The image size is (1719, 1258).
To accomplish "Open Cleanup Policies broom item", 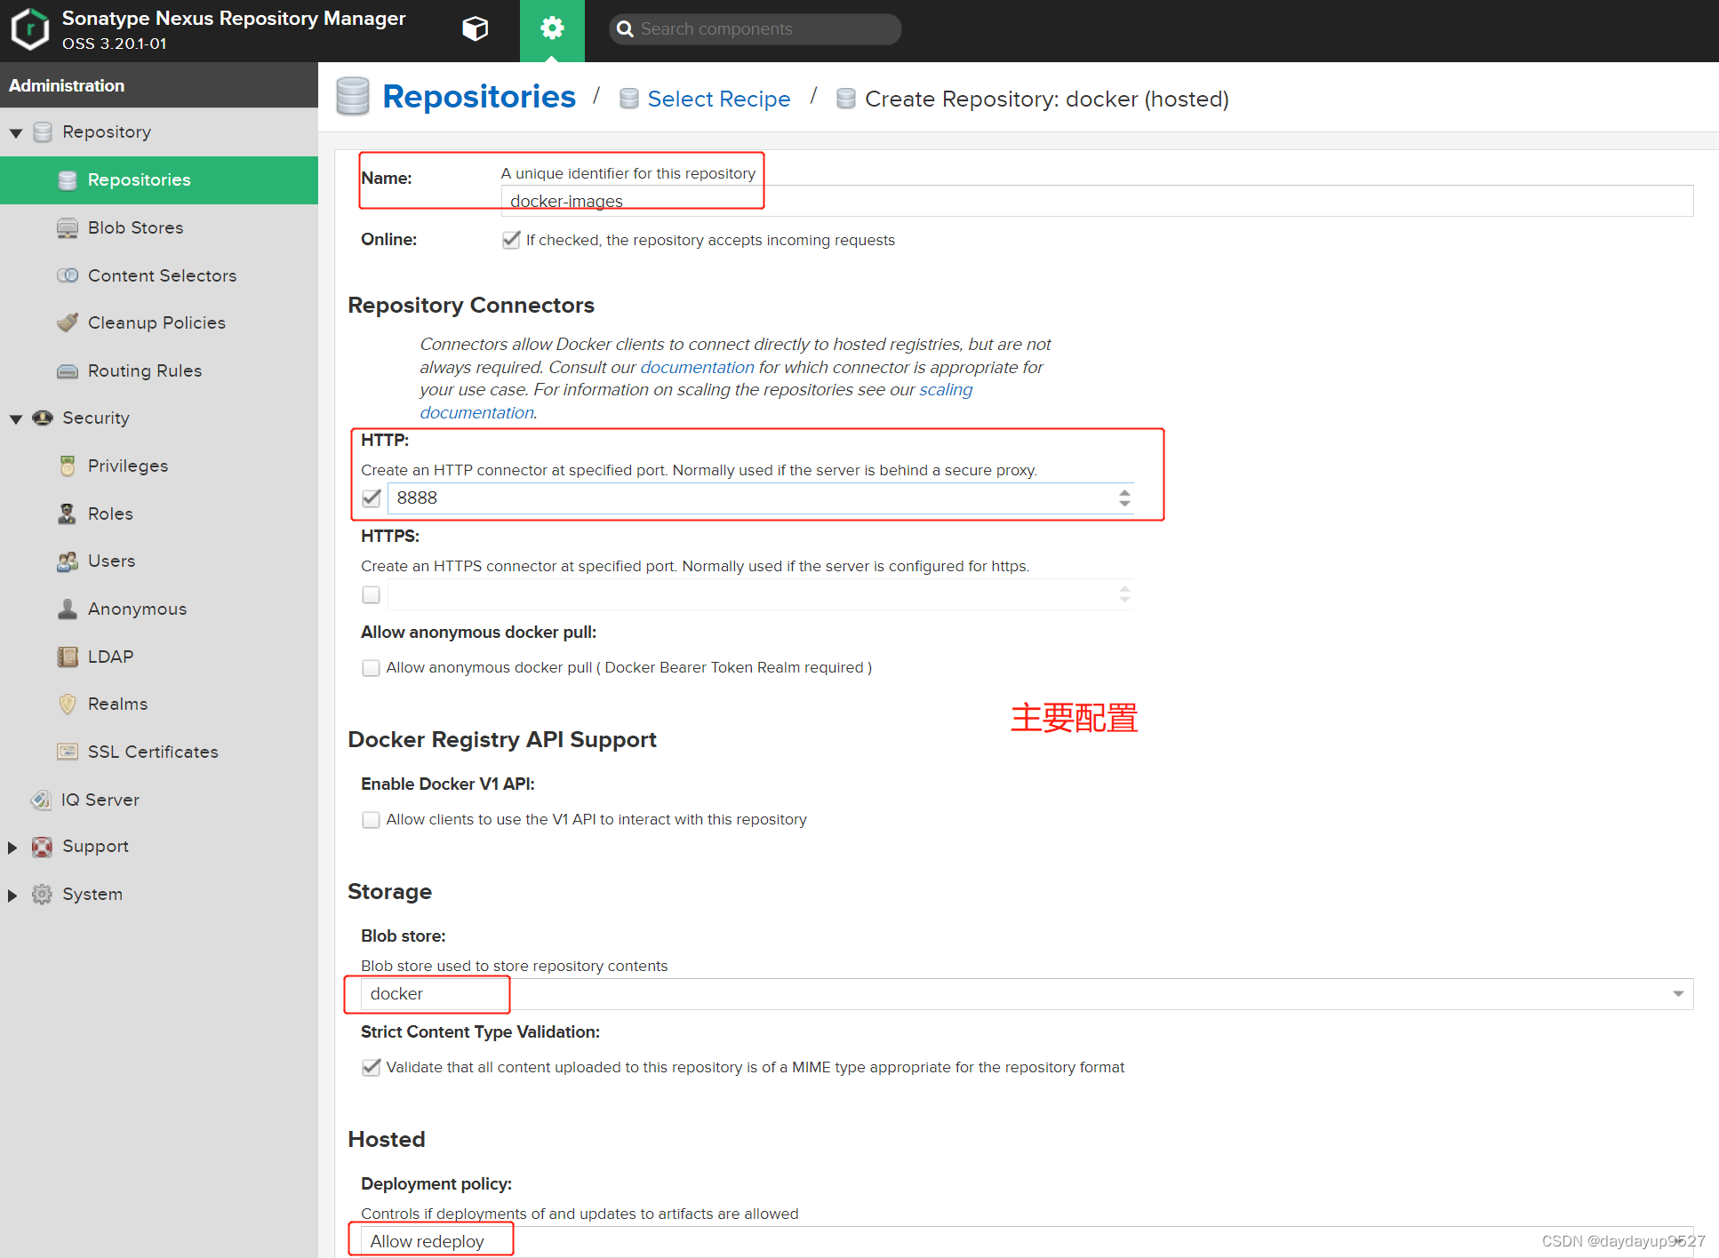I will pyautogui.click(x=156, y=322).
